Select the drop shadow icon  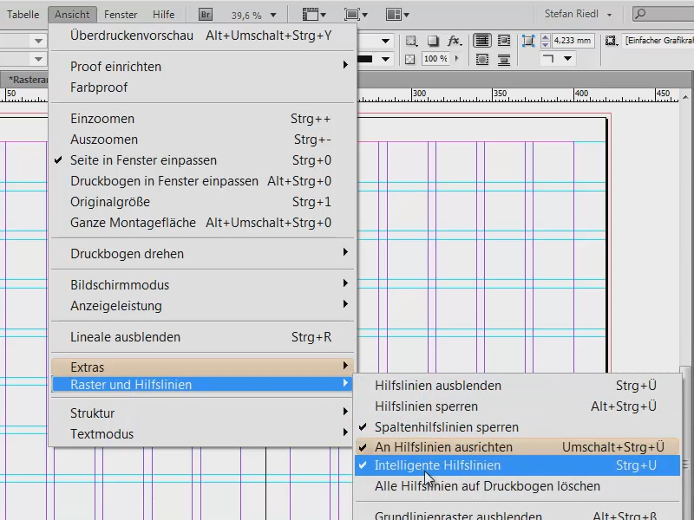[434, 41]
